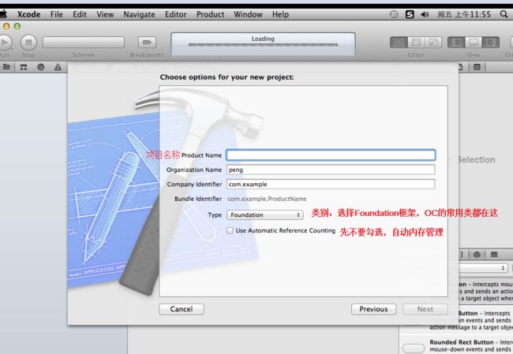Viewport: 513px width, 354px height.
Task: Show the Media library icon
Action: (x=494, y=255)
